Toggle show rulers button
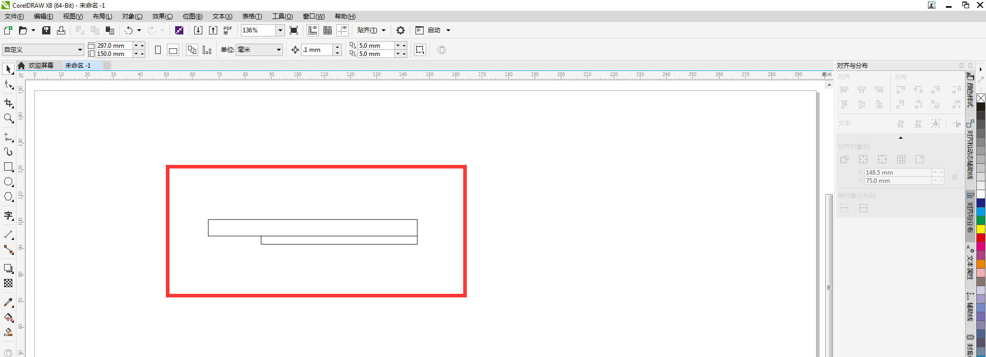Screen dimensions: 986x357 313,30
